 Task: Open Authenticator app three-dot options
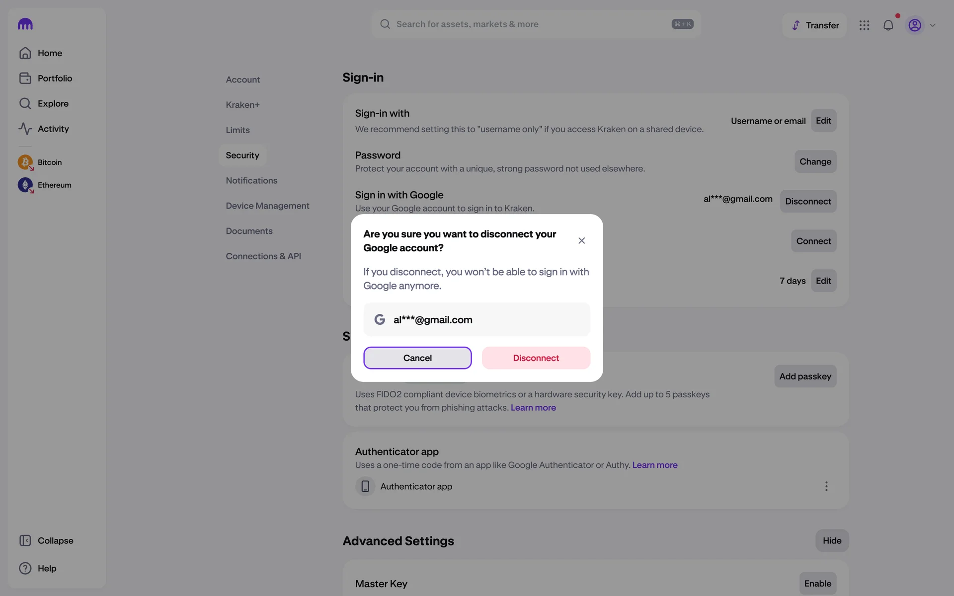tap(826, 486)
